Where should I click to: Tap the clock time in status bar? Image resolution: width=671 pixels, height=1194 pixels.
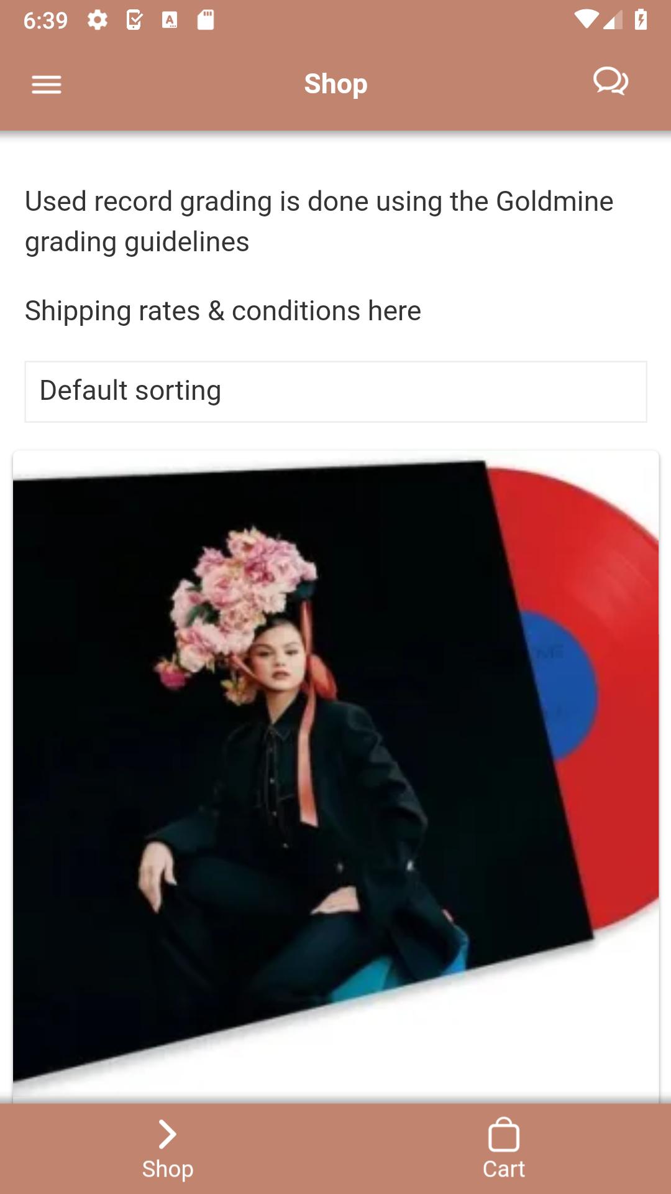[45, 21]
